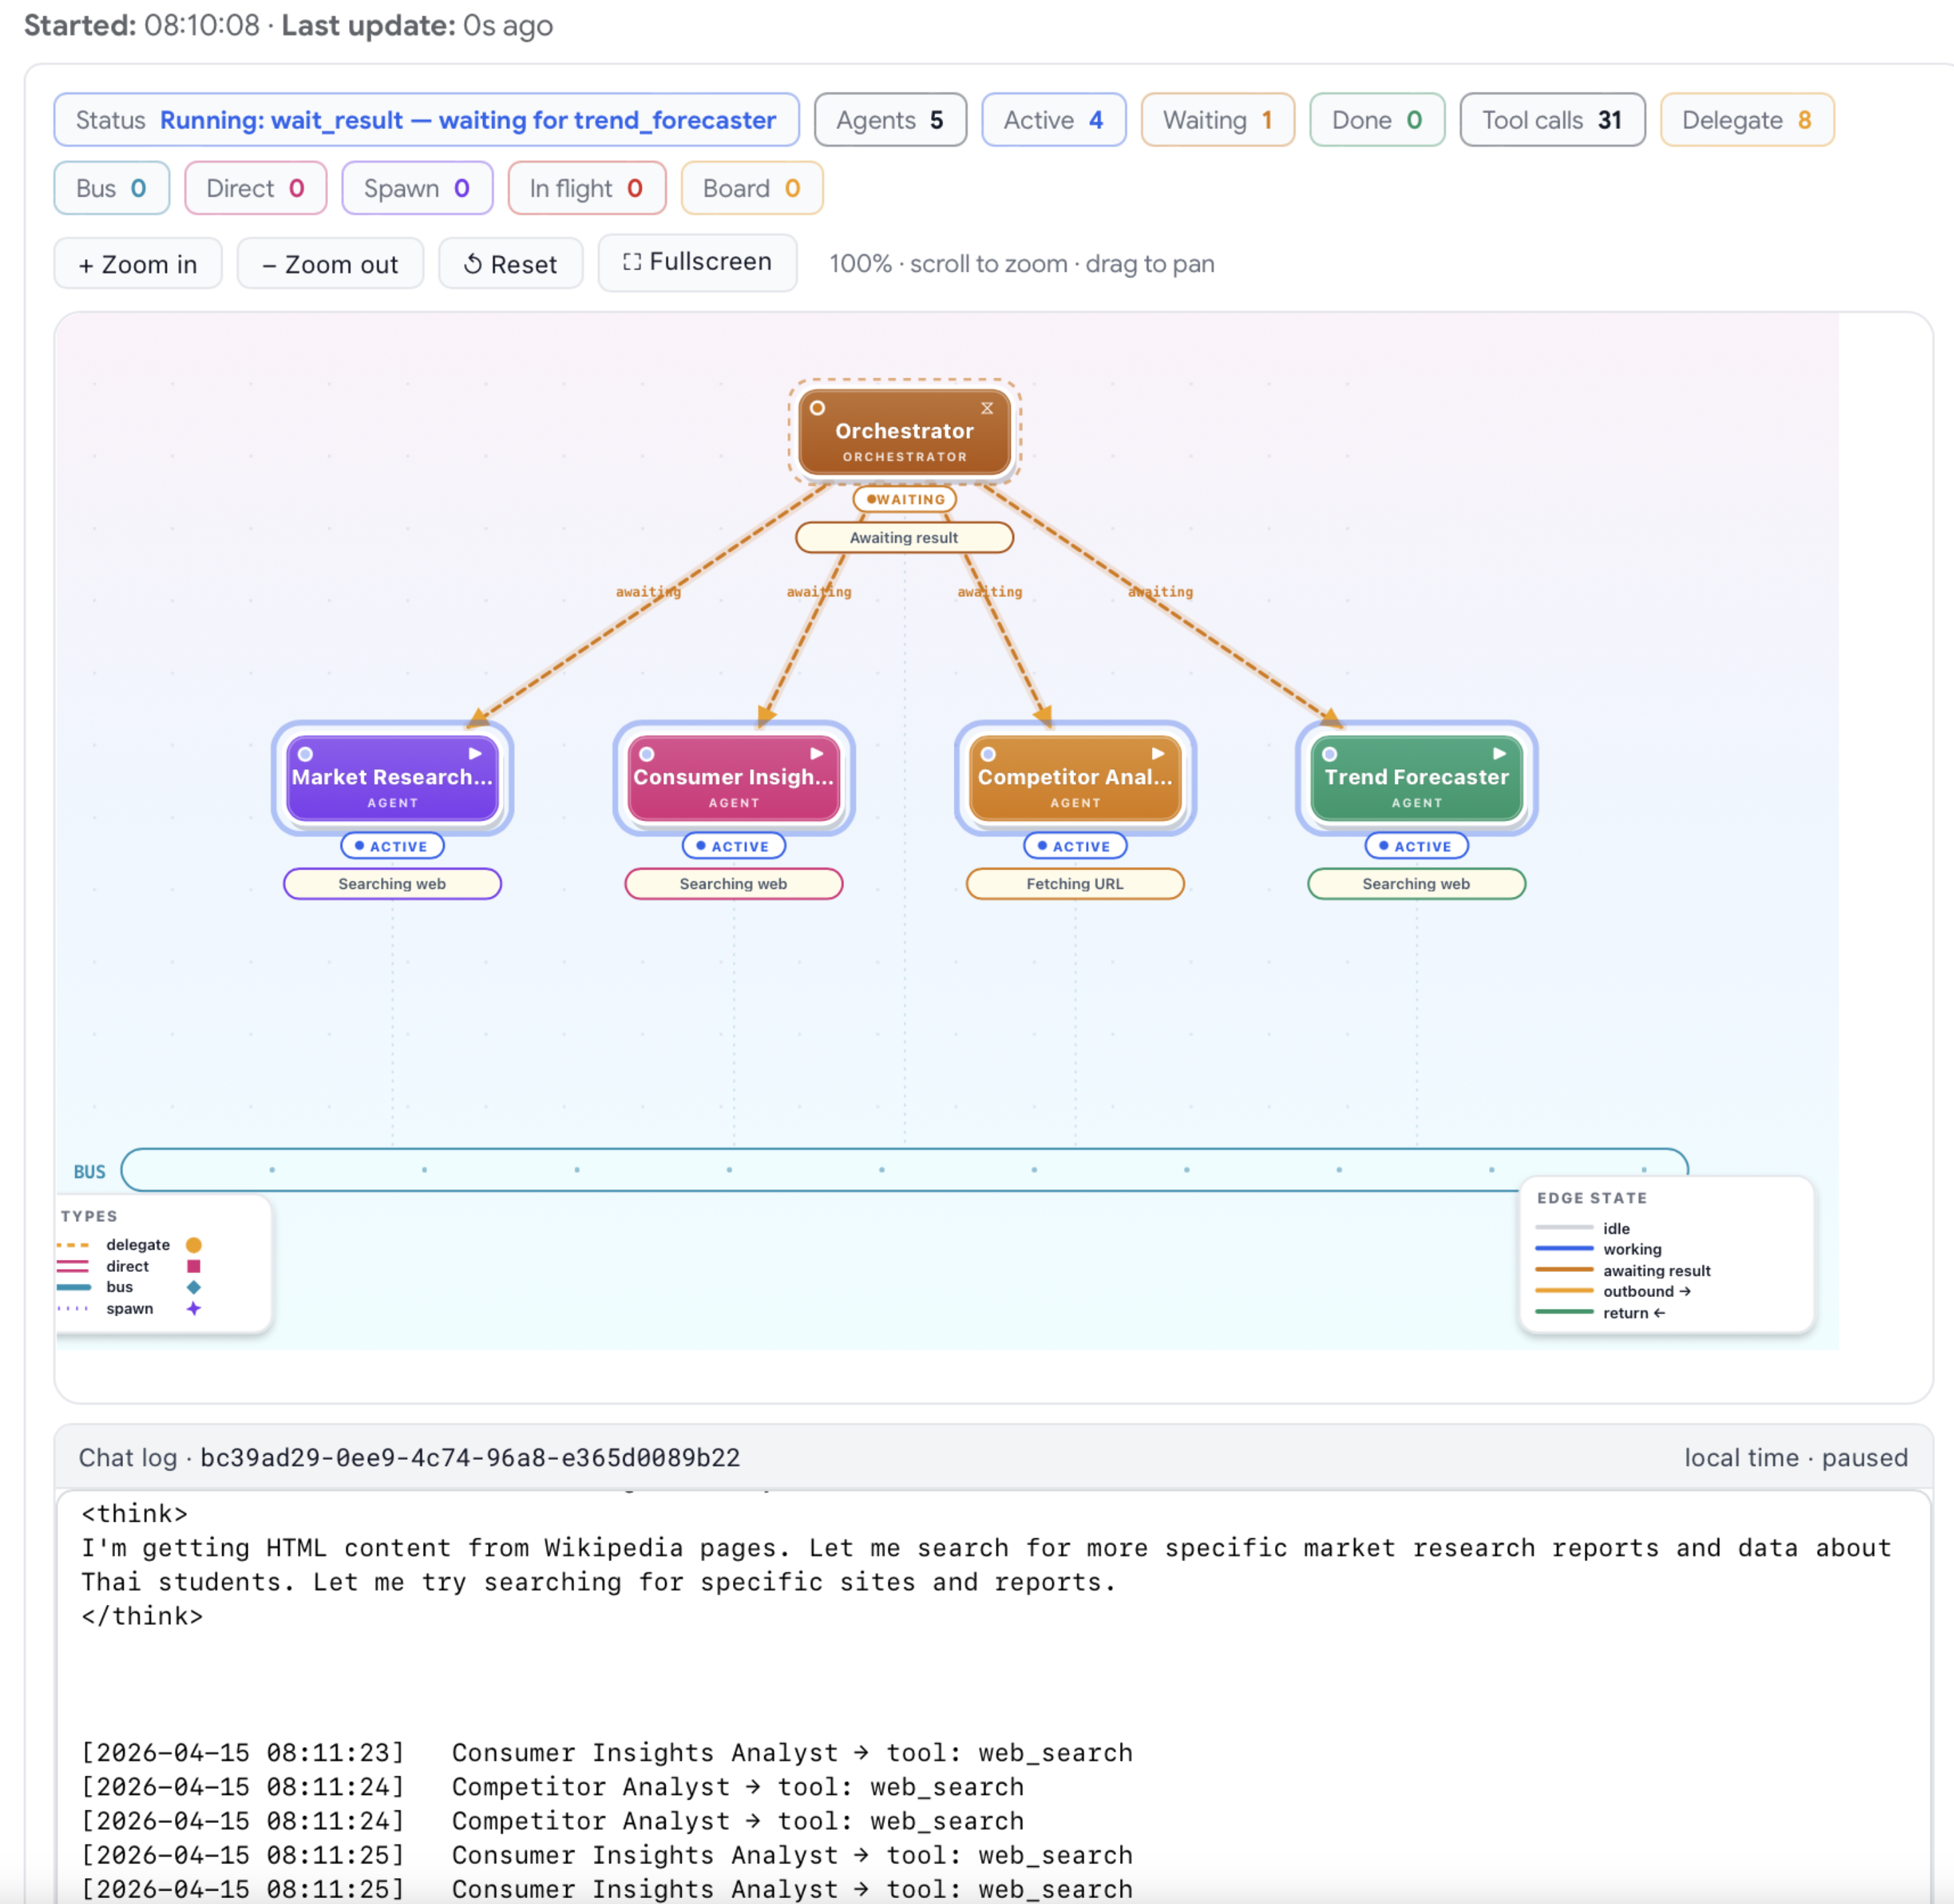1954x1904 pixels.
Task: Click the spawn purple star in Types legend
Action: [193, 1308]
